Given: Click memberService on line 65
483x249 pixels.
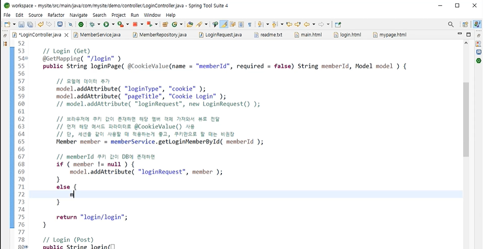Looking at the screenshot, I should [x=132, y=142].
